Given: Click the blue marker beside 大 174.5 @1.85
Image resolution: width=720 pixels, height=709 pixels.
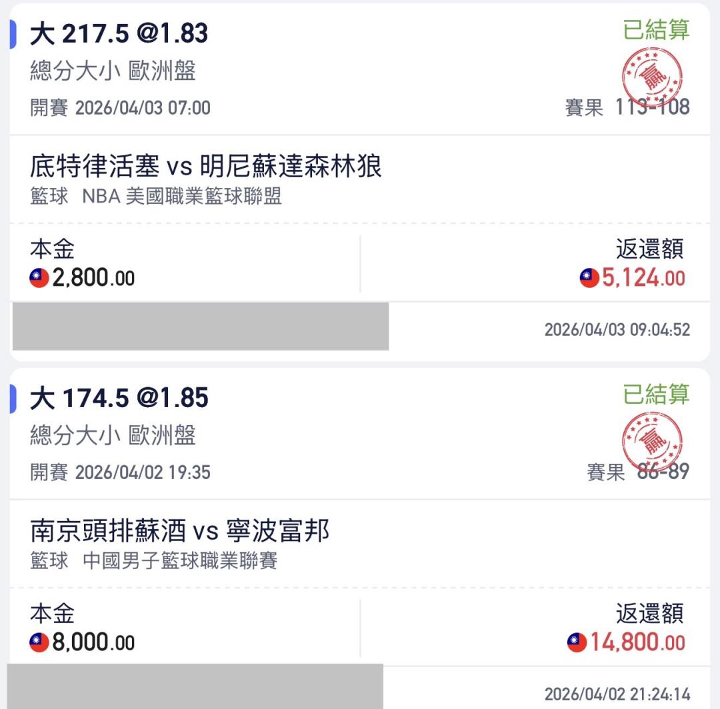Looking at the screenshot, I should tap(13, 398).
